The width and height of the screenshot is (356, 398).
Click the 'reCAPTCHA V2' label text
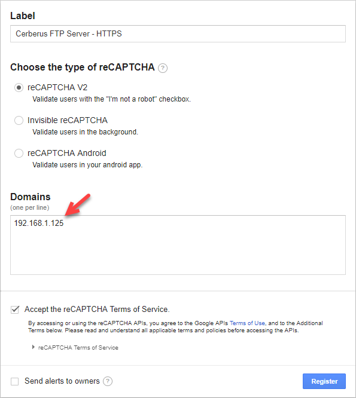point(57,88)
